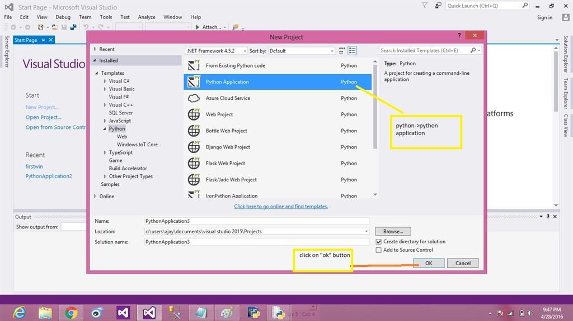Expand Other Project Types node
Screen dimensions: 573x321
105,176
